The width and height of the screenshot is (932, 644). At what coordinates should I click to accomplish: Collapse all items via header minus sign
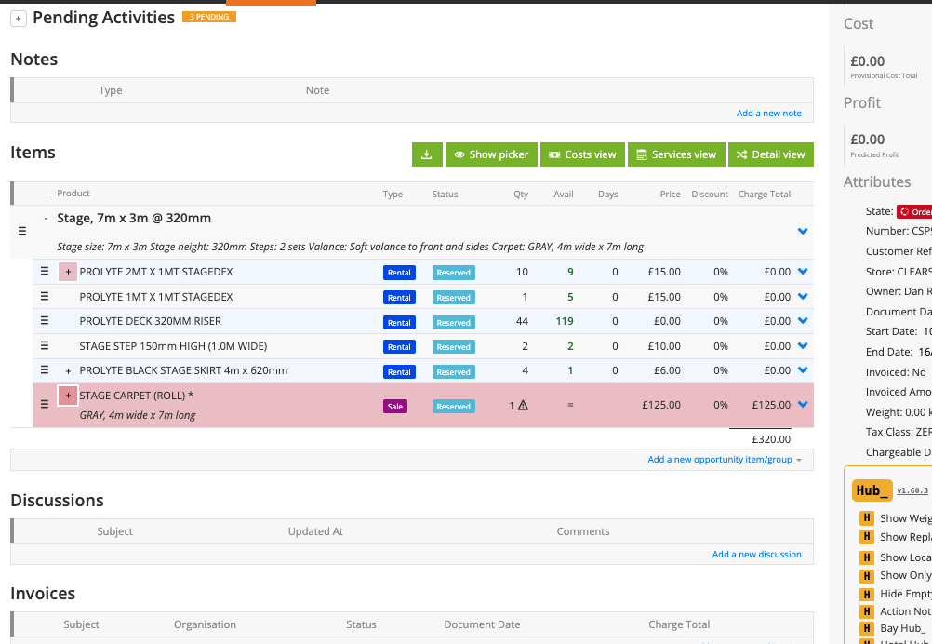click(x=46, y=194)
